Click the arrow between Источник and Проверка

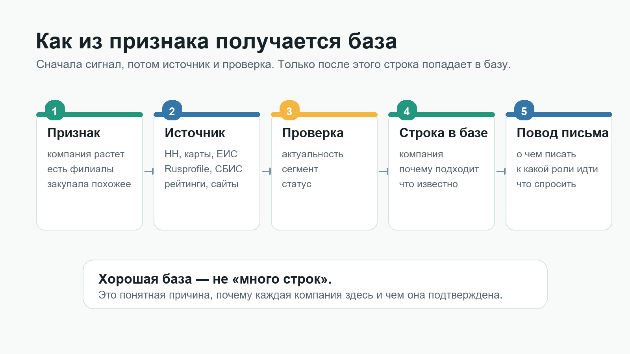[267, 171]
